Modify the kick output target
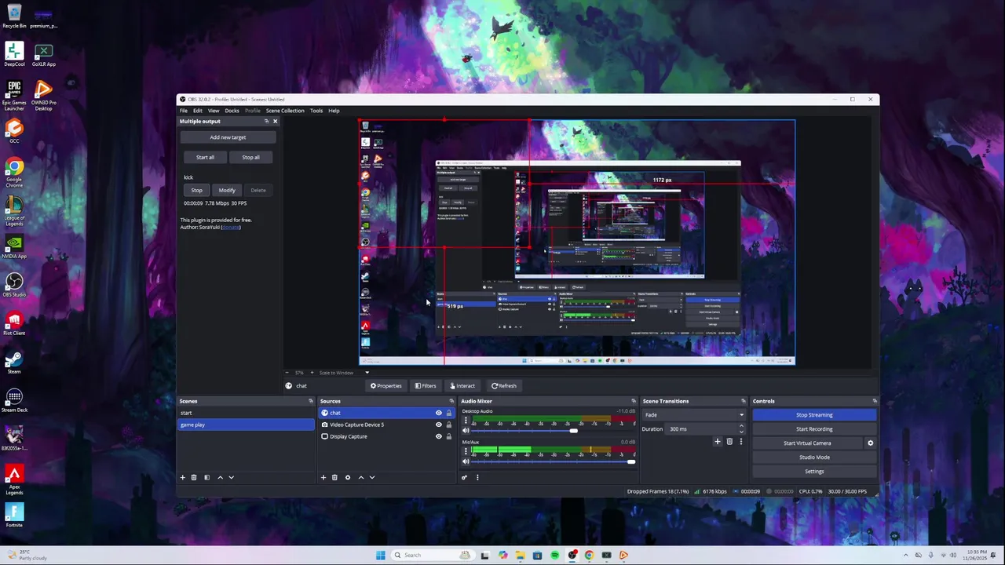1005x565 pixels. point(227,190)
